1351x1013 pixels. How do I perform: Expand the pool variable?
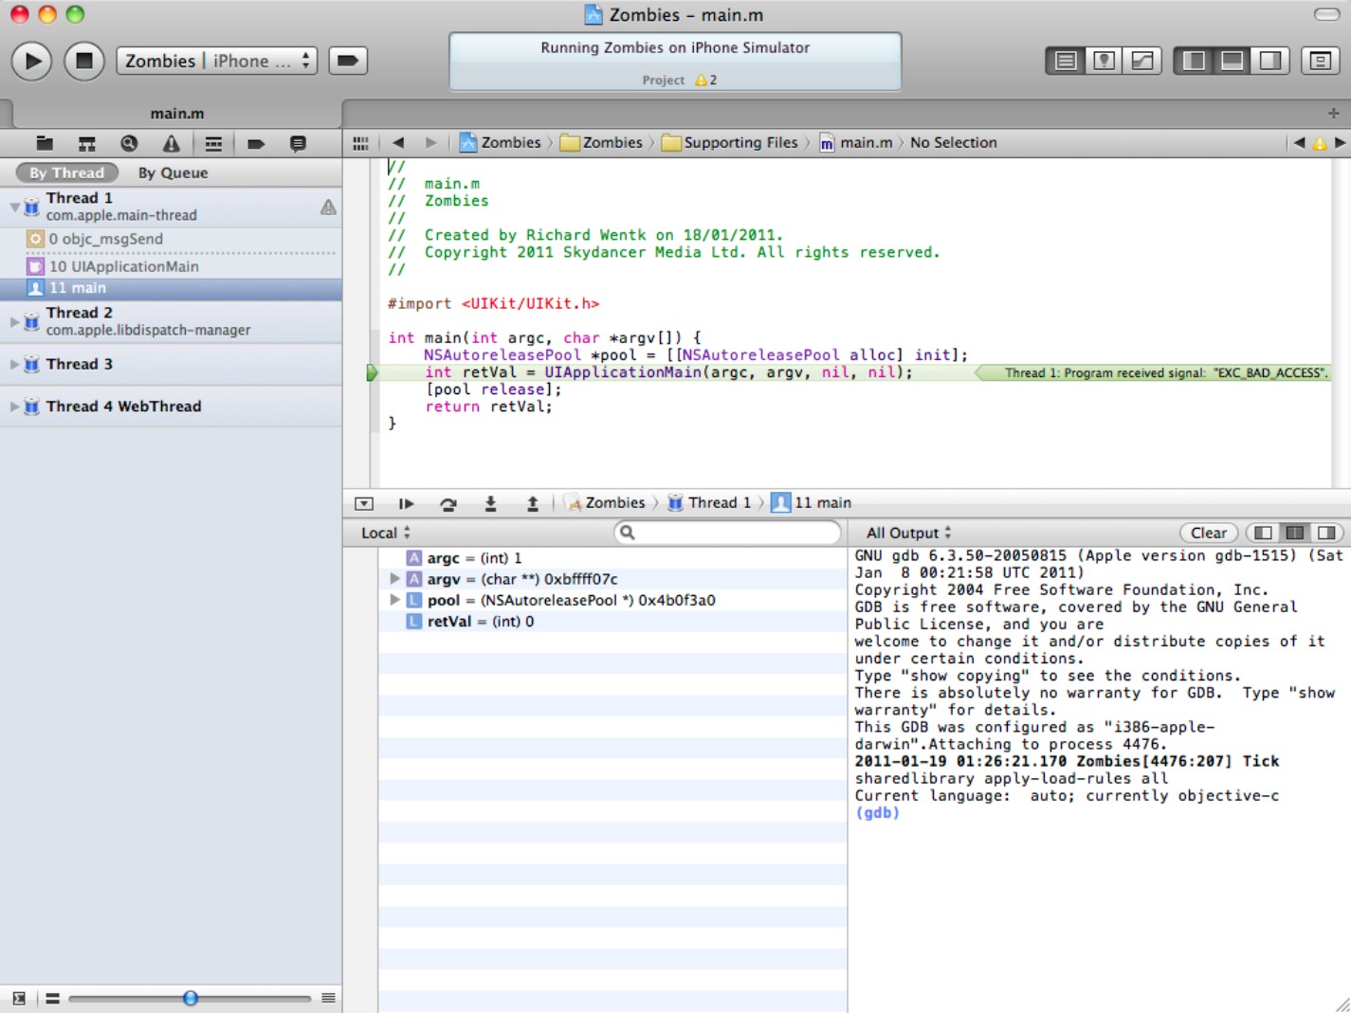click(x=394, y=600)
